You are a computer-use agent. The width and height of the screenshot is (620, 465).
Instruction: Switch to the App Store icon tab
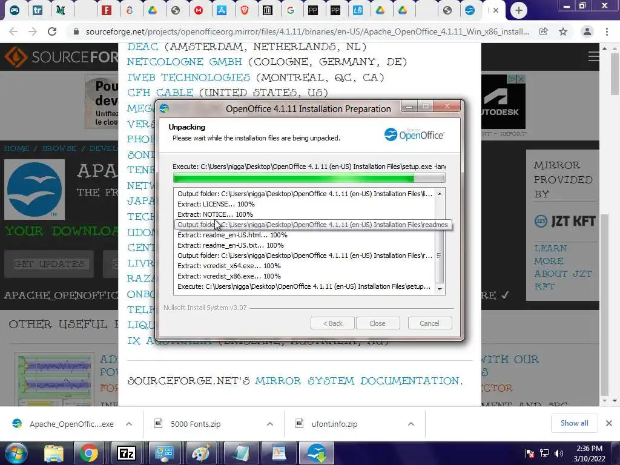click(x=222, y=10)
